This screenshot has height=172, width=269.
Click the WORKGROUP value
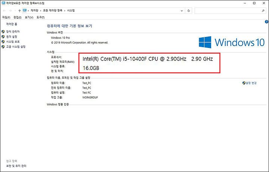[90, 97]
